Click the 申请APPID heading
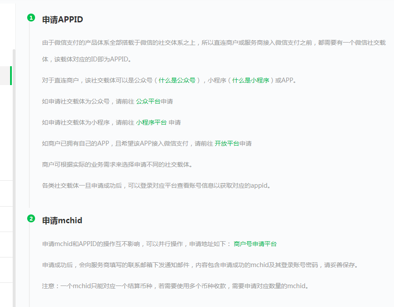This screenshot has width=394, height=307. tap(63, 20)
